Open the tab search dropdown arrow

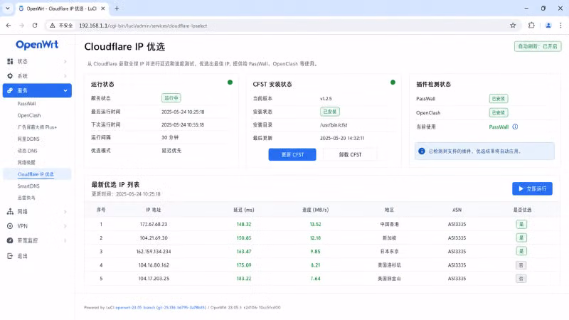[8, 8]
